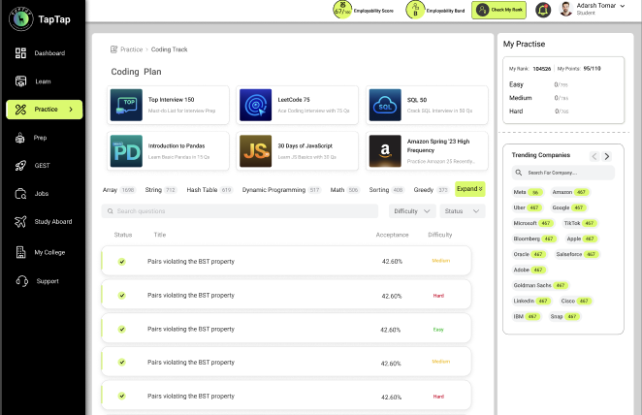Image resolution: width=642 pixels, height=415 pixels.
Task: Open the Easy Pairs violating BST question
Action: (286, 329)
